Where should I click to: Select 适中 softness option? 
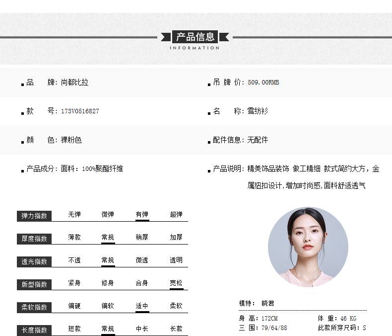pos(142,306)
